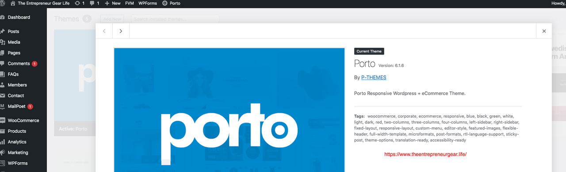
Task: Click the Pages icon in sidebar
Action: point(3,53)
